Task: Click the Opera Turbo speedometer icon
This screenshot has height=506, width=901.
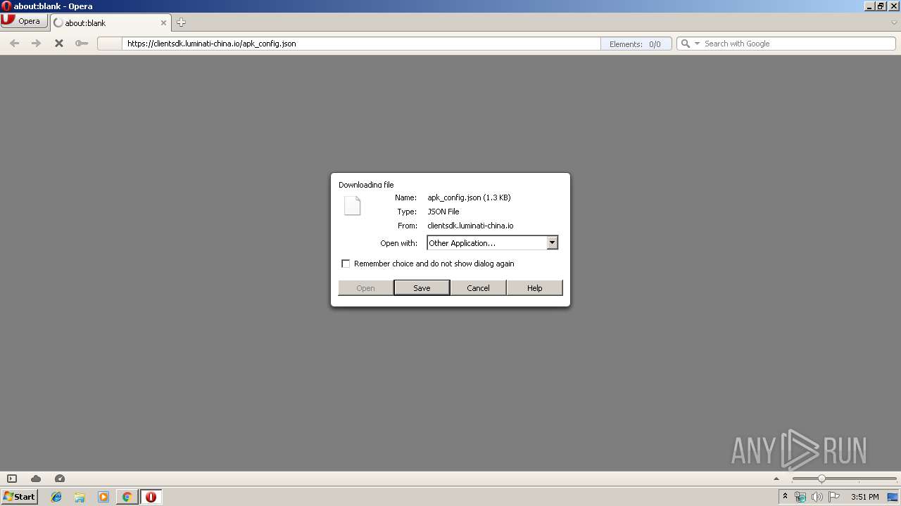Action: point(60,479)
